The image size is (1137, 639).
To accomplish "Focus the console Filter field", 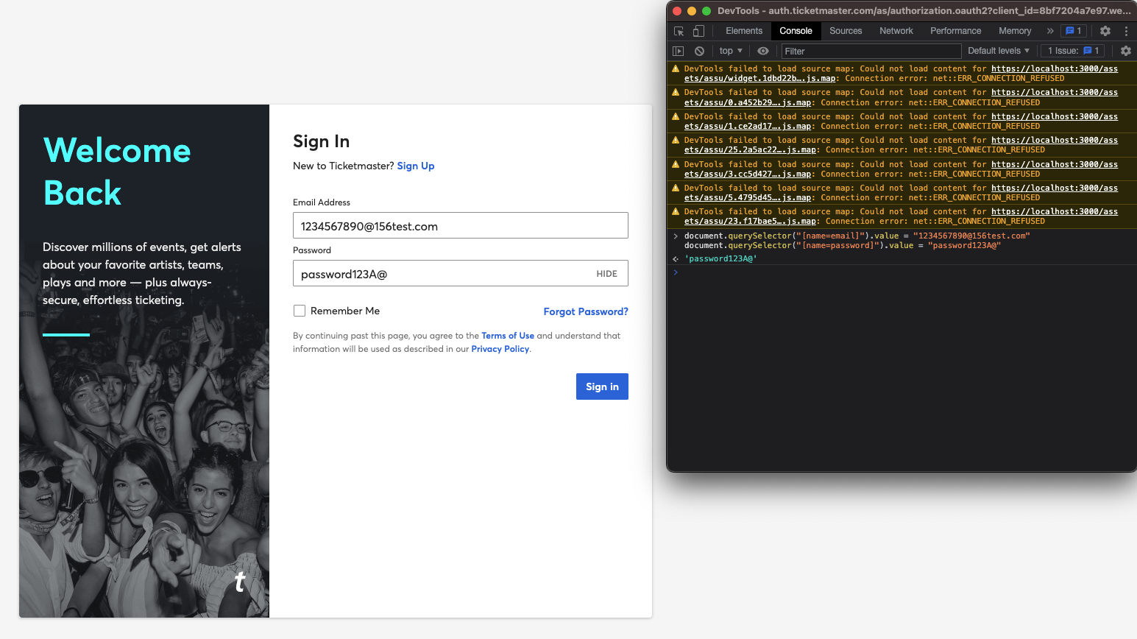I will [871, 51].
